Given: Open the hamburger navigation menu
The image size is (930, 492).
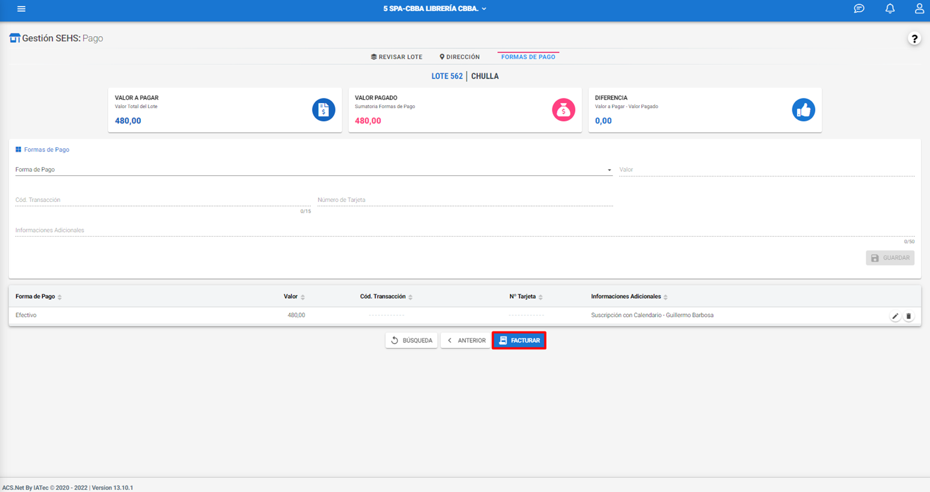Looking at the screenshot, I should click(x=21, y=9).
